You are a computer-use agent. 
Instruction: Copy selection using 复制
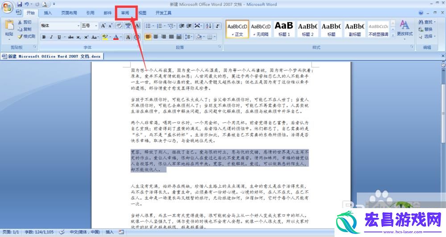(25, 29)
